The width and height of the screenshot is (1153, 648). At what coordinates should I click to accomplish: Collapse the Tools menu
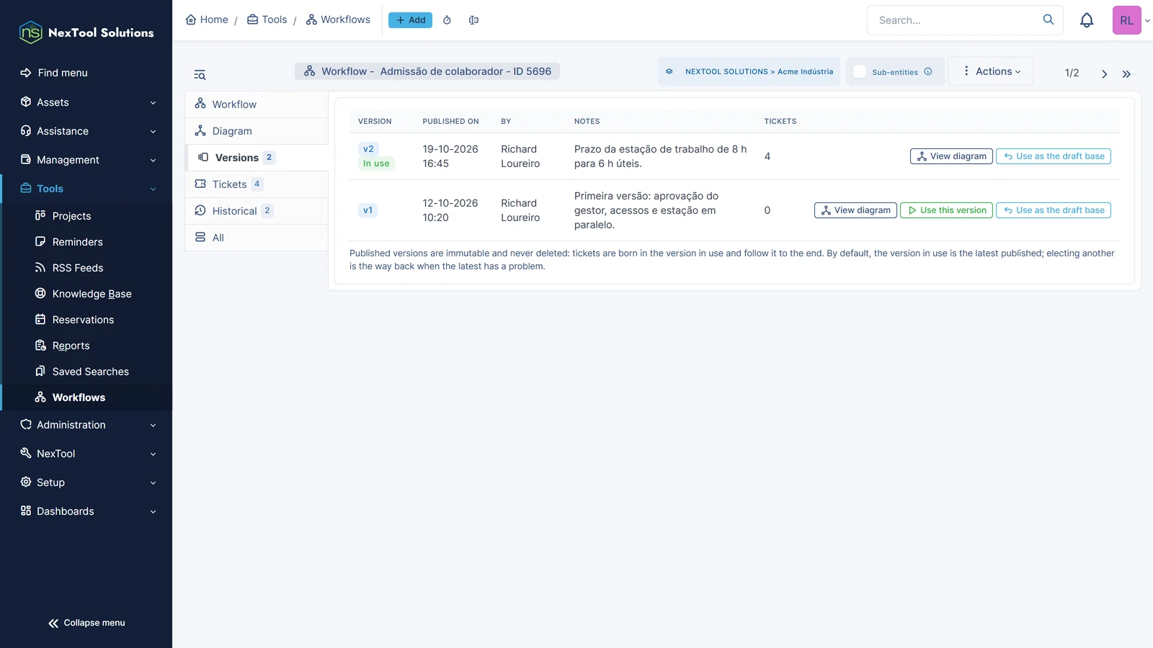[86, 189]
